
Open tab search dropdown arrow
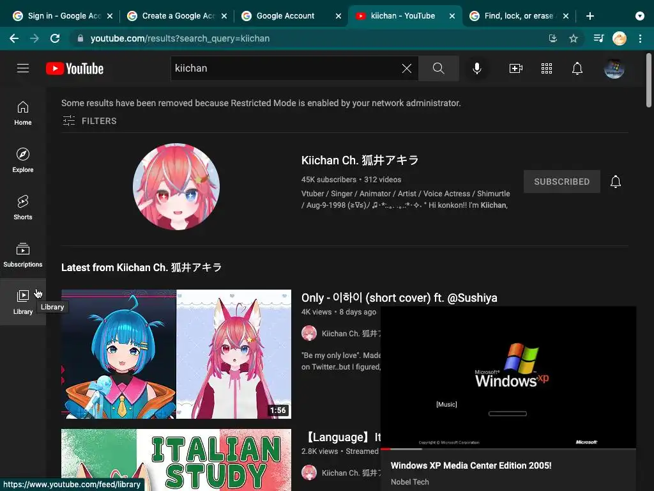pos(639,16)
